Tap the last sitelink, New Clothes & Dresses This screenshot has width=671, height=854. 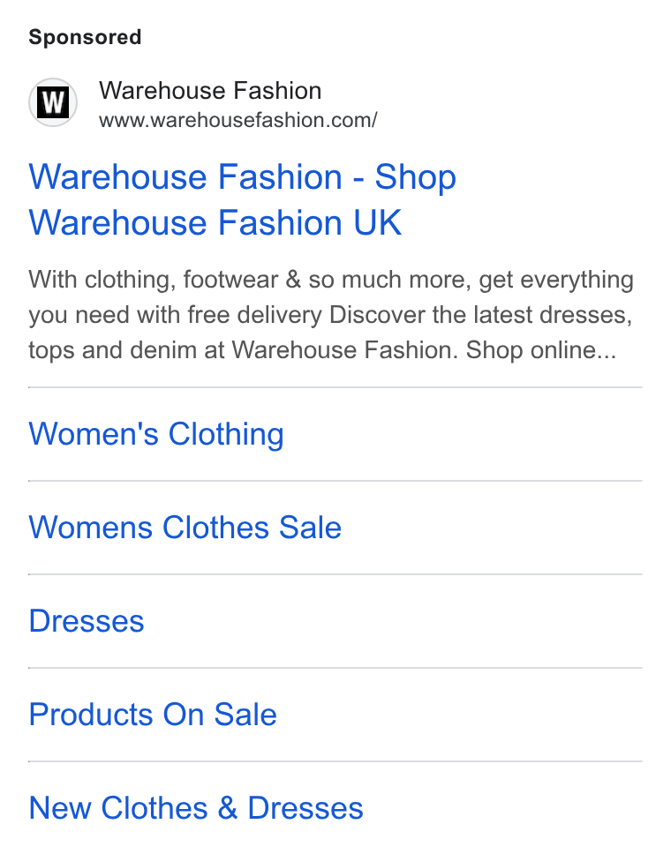click(196, 808)
